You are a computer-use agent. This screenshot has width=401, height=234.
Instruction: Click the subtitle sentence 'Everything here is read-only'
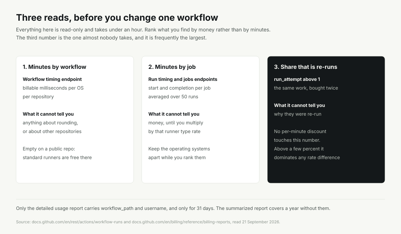tap(143, 29)
